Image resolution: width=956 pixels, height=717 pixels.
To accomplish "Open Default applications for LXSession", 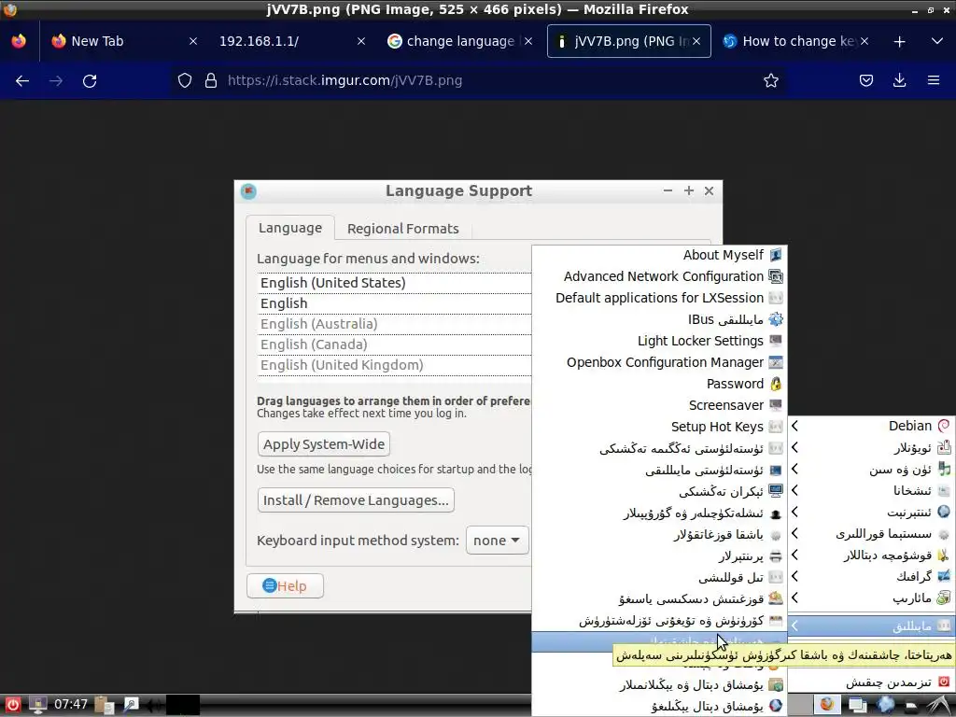I will click(x=659, y=298).
